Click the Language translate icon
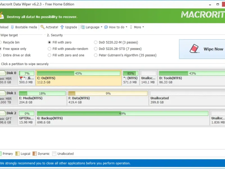 (x=83, y=27)
